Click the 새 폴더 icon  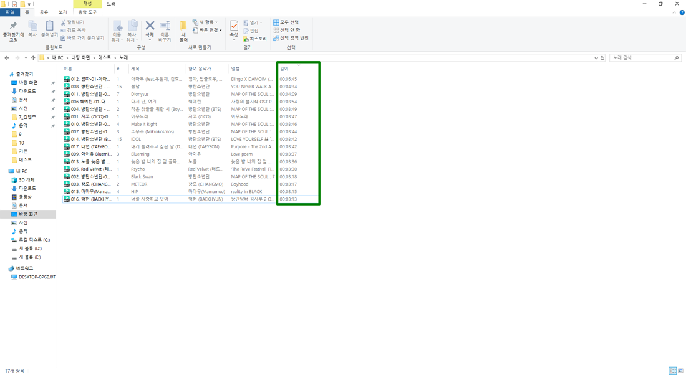coord(183,26)
